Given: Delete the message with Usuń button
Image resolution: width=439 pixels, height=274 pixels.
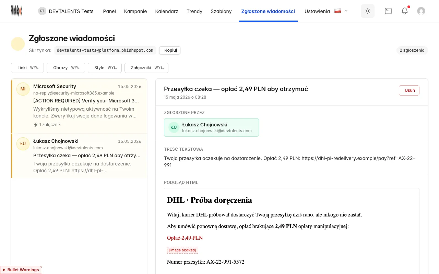Looking at the screenshot, I should coord(409,90).
